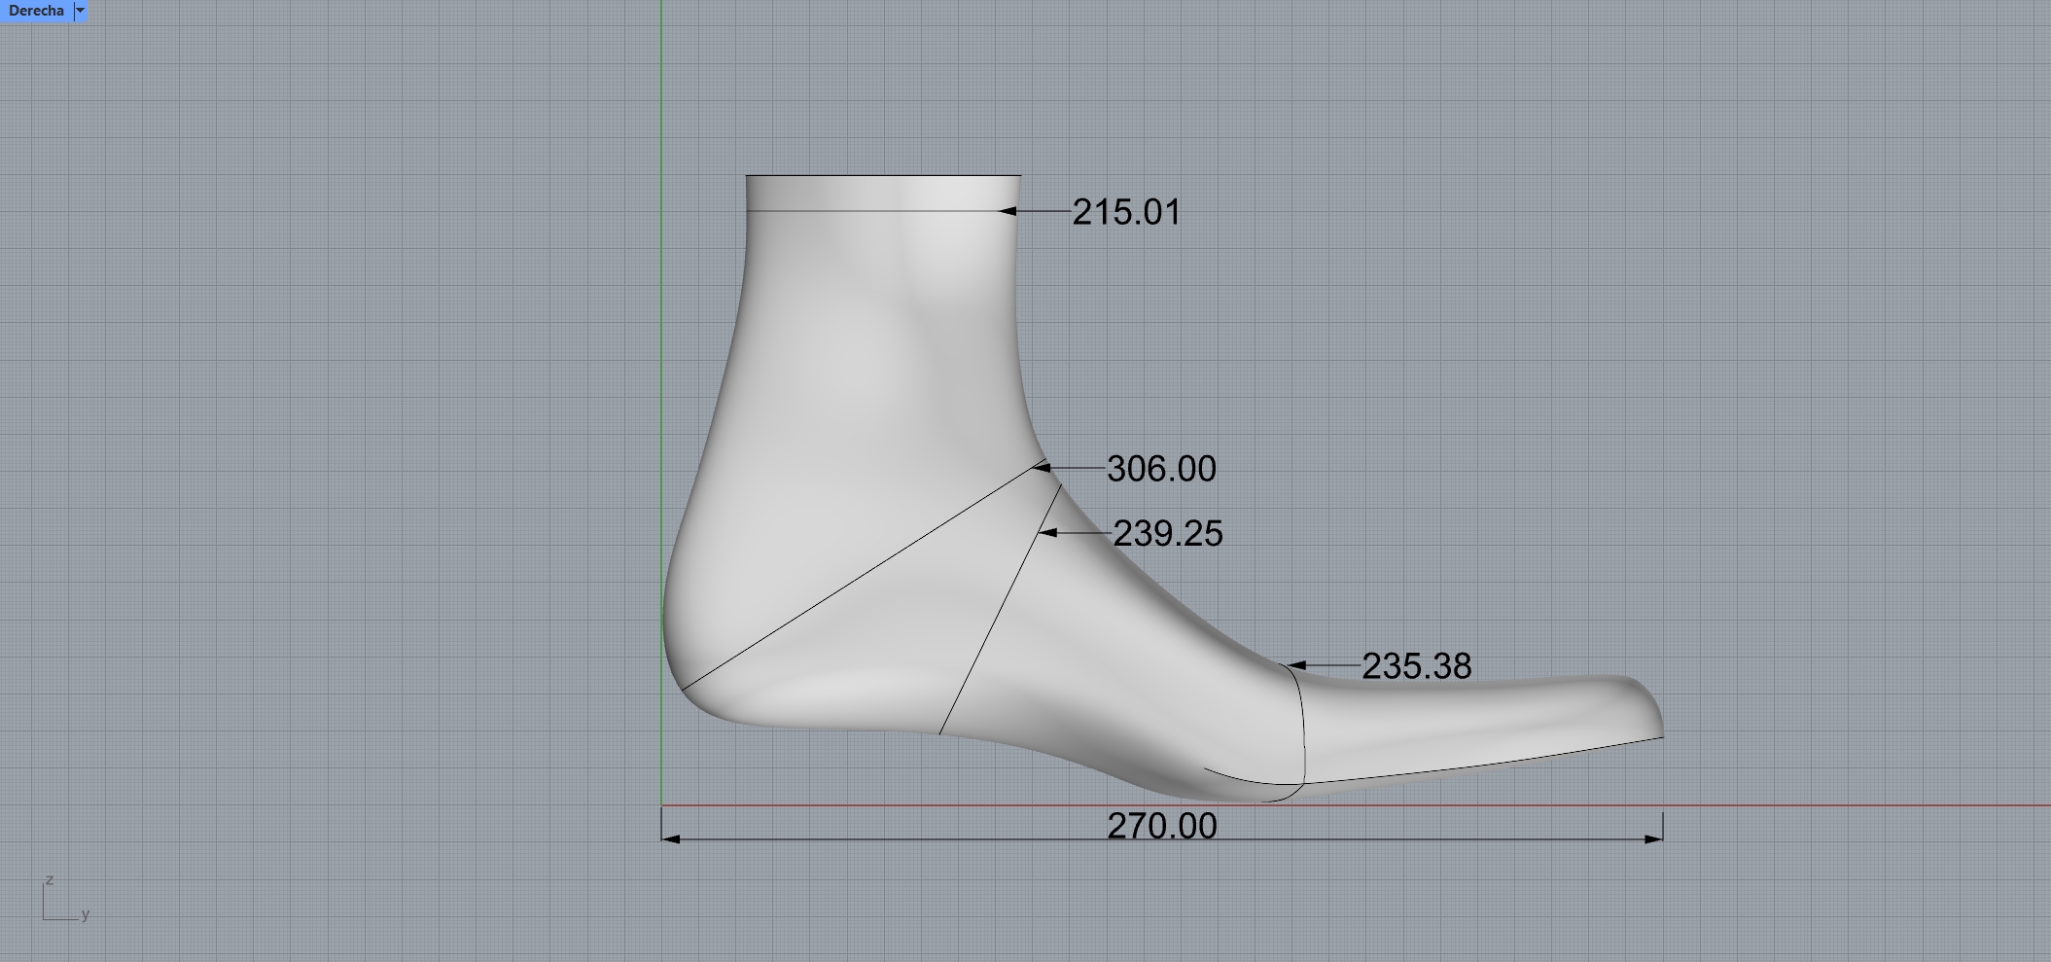Select the 270.00 length dimension text
The height and width of the screenshot is (962, 2051).
(x=1162, y=826)
